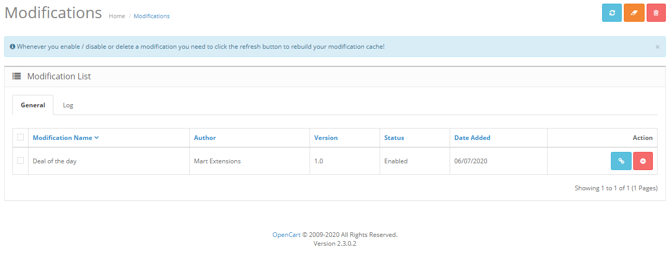This screenshot has height=253, width=670.
Task: Sort by Version column header
Action: coord(326,138)
